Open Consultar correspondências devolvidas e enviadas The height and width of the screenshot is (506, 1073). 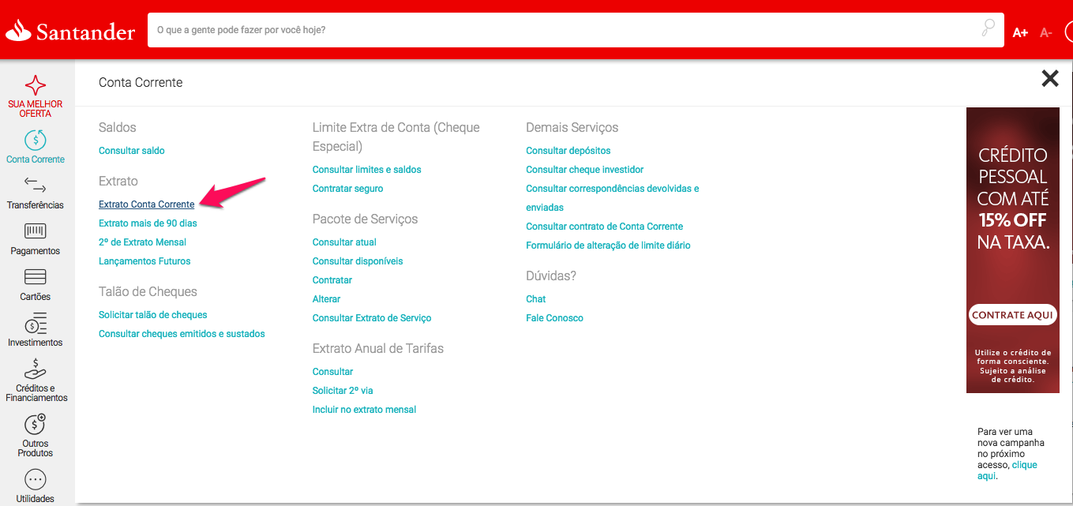coord(613,198)
